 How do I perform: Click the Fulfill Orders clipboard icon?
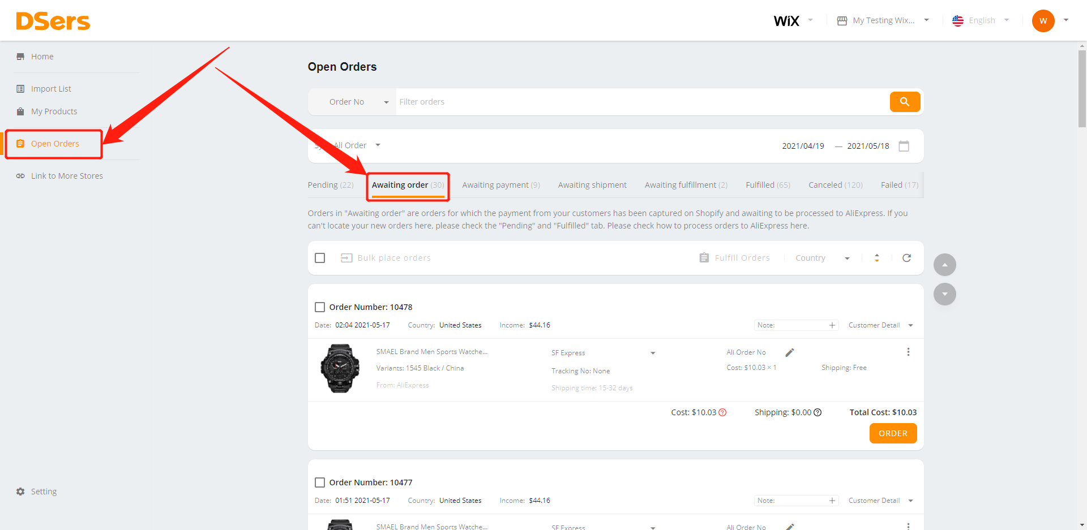(x=704, y=258)
